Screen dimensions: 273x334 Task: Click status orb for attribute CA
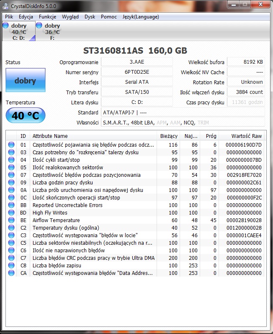[x=11, y=273]
